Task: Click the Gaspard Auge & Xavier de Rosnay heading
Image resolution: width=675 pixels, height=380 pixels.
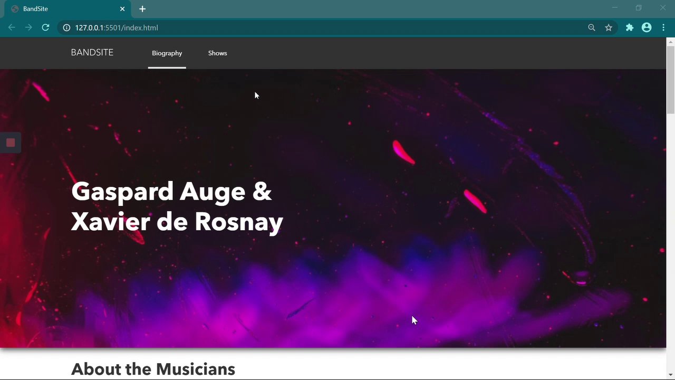Action: click(x=177, y=206)
